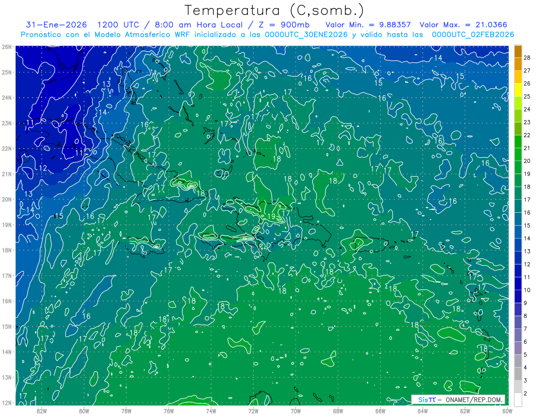Click the white color bar segment below 2
Viewport: 539px width, 417px height.
(518, 399)
